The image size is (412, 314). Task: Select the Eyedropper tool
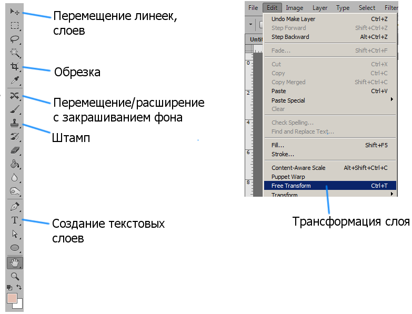(x=14, y=80)
